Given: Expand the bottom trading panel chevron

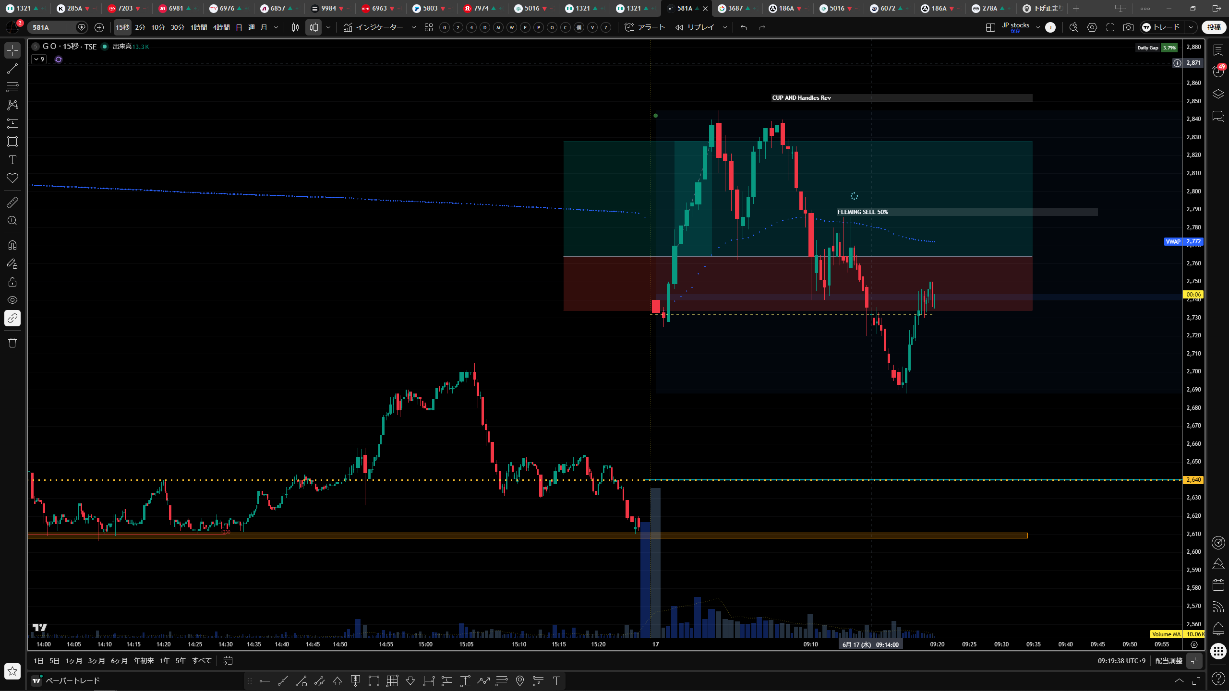Looking at the screenshot, I should tap(1179, 680).
